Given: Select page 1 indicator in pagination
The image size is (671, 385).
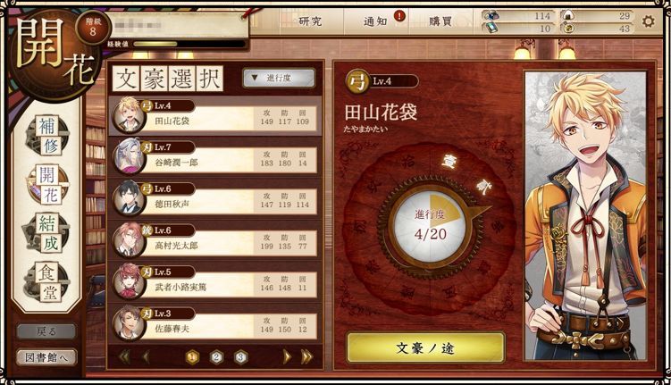Looking at the screenshot, I should (193, 356).
